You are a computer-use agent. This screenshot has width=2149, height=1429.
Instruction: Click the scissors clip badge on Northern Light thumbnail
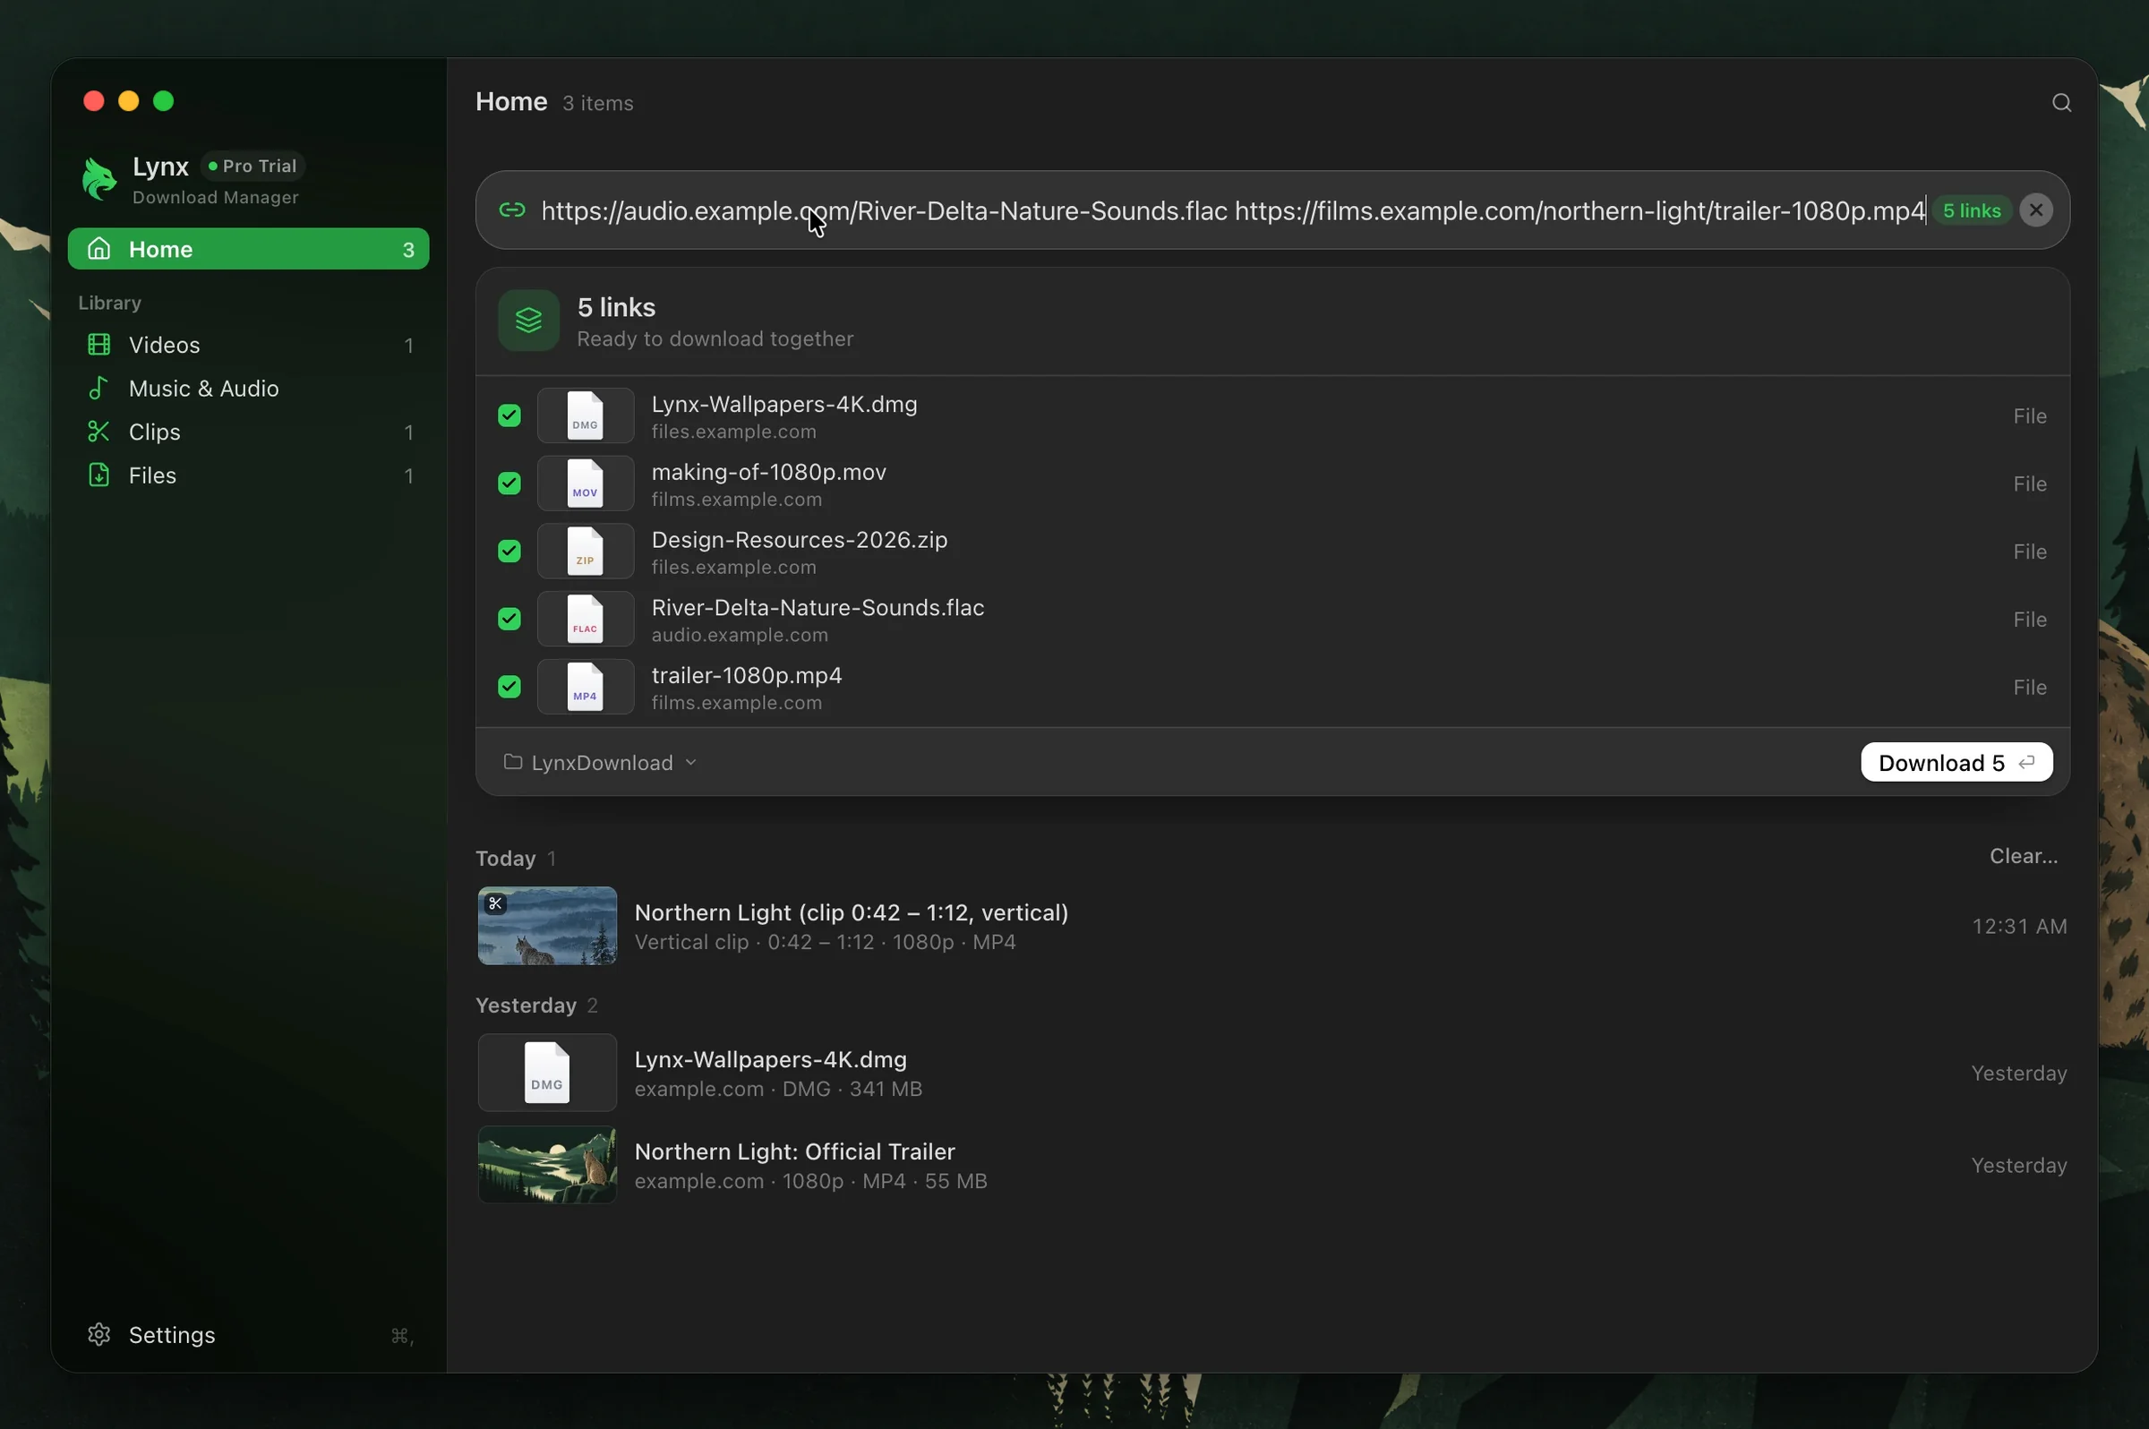point(495,903)
